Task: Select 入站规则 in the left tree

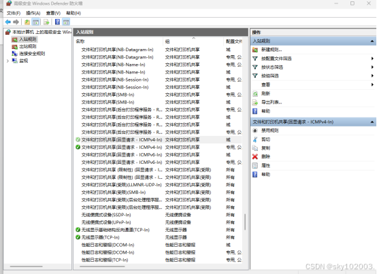Action: pyautogui.click(x=24, y=39)
